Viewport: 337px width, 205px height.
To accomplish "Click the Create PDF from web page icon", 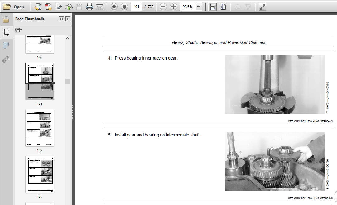I will pyautogui.click(x=38, y=7).
